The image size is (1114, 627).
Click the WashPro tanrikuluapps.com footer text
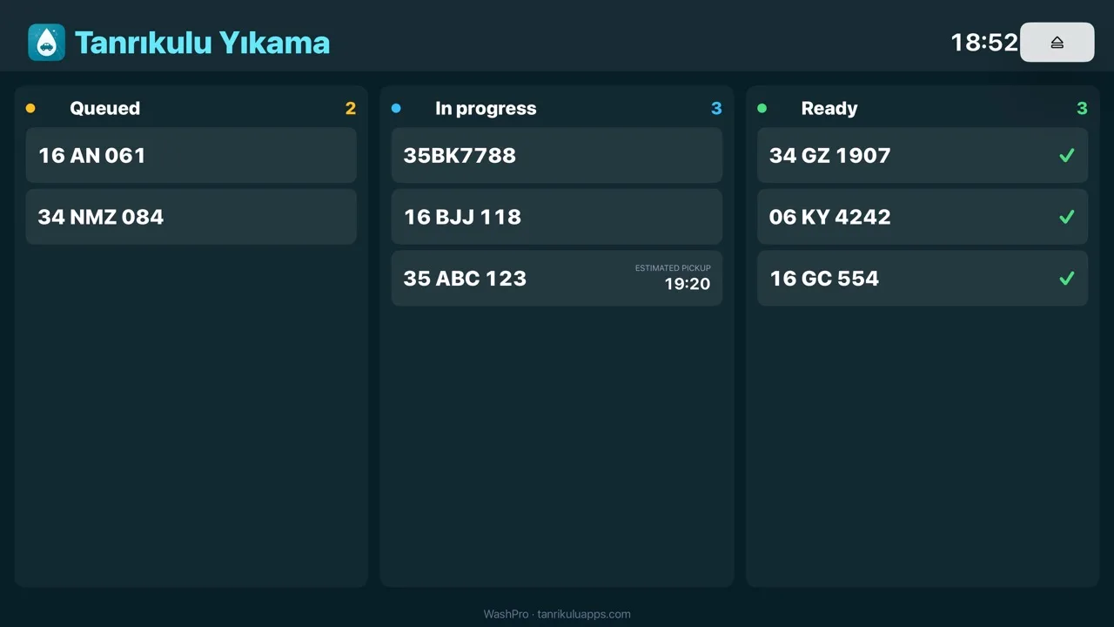557,614
